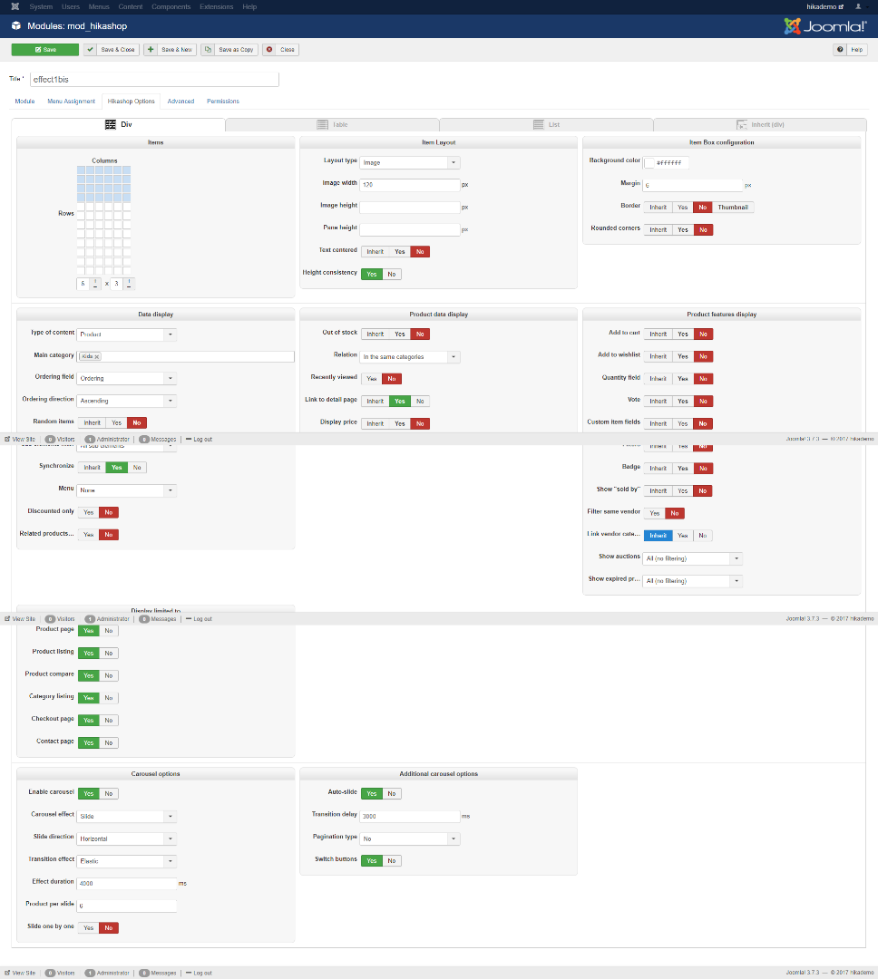
Task: Open Extensions menu
Action: coord(216,7)
